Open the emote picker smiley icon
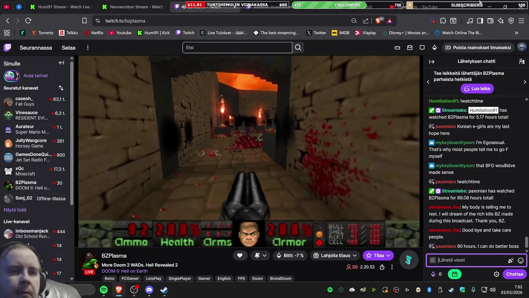 [x=521, y=260]
